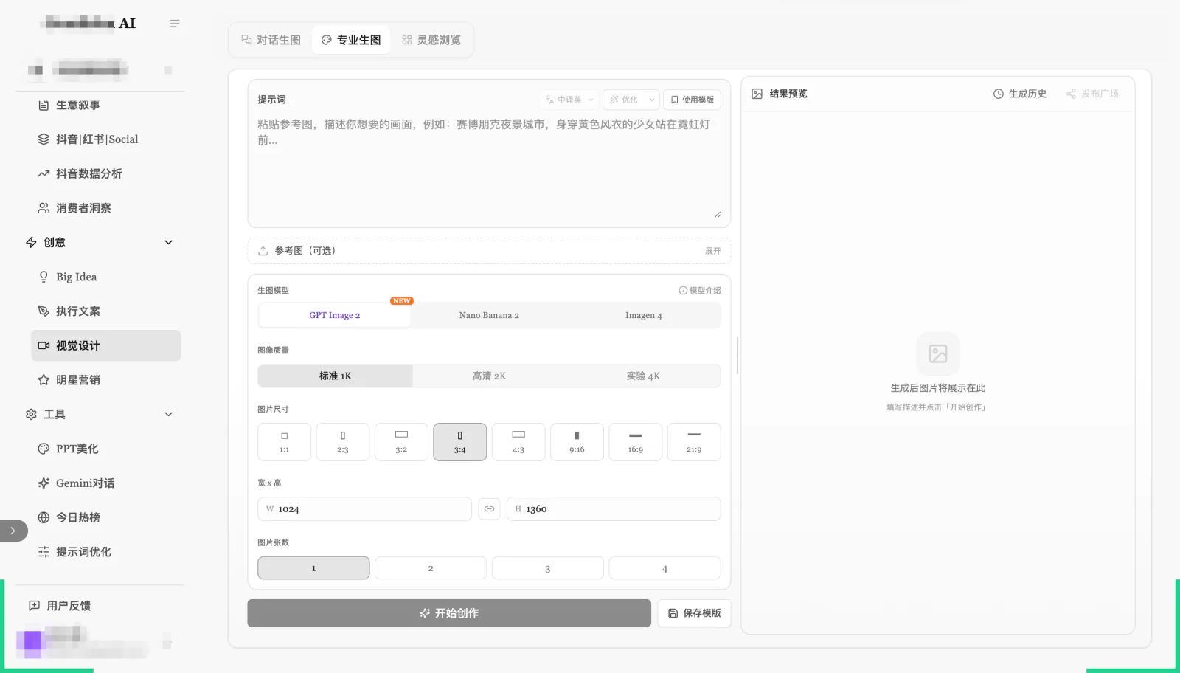Select 9:16 image ratio

(x=577, y=442)
